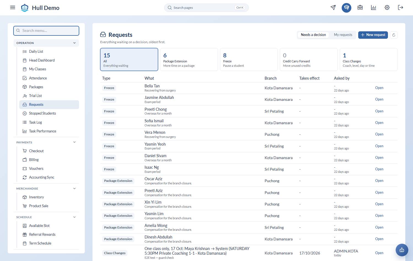Open Attendance in sidebar
The image size is (413, 261).
pos(49,78)
